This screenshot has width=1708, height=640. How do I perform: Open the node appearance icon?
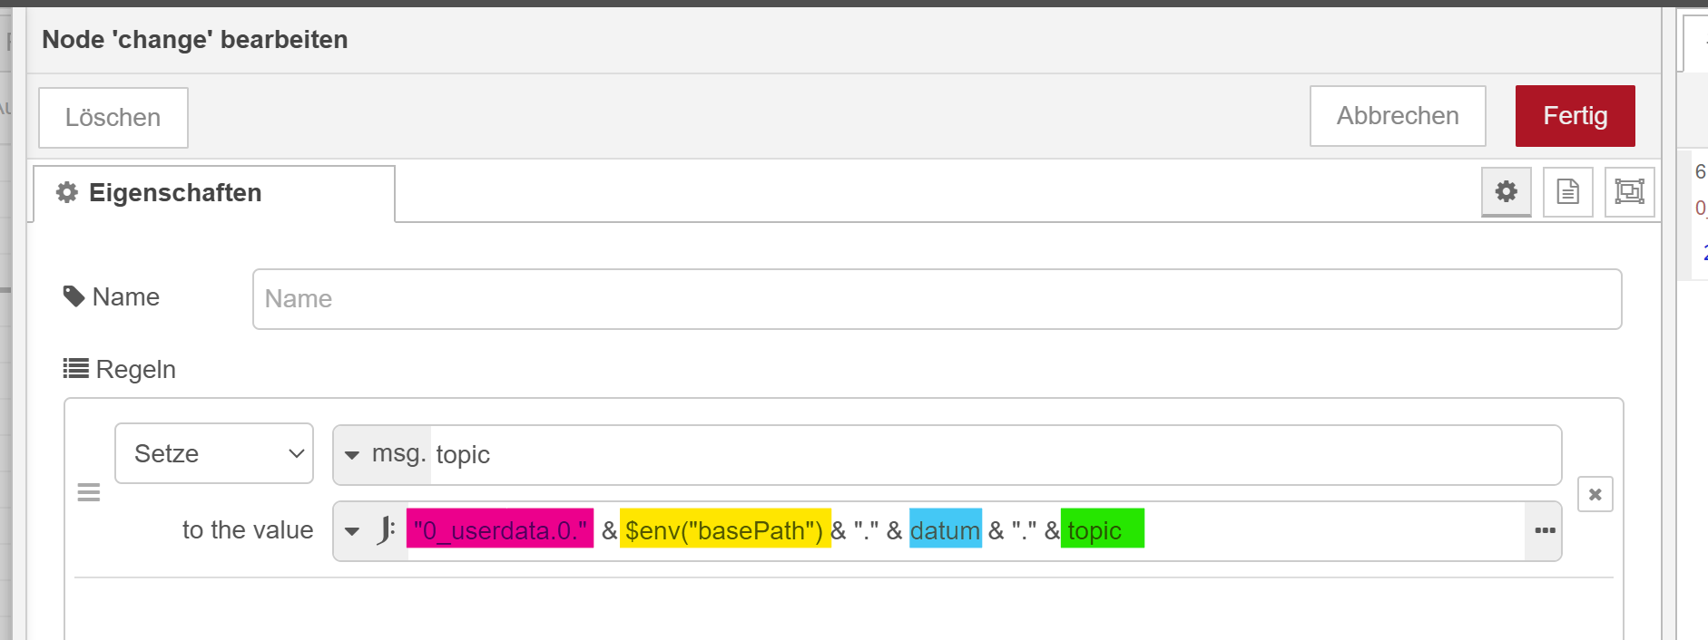(1629, 191)
